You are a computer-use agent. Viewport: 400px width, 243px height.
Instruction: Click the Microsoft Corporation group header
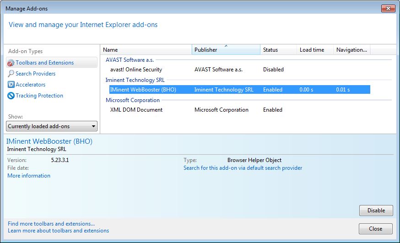click(x=133, y=100)
